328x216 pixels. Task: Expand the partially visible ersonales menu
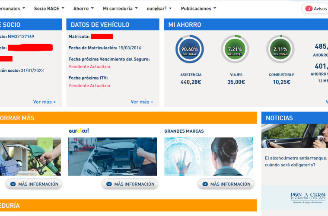(x=13, y=9)
